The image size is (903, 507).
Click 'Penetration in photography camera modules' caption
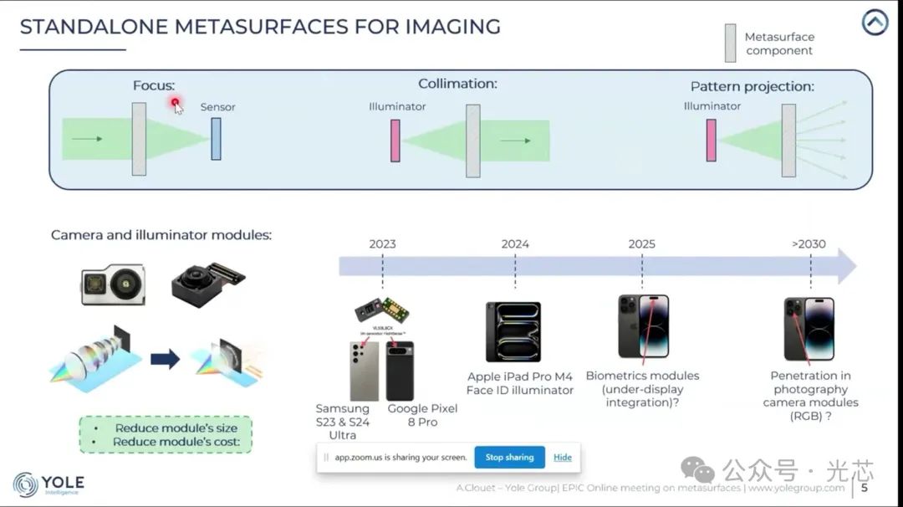810,396
